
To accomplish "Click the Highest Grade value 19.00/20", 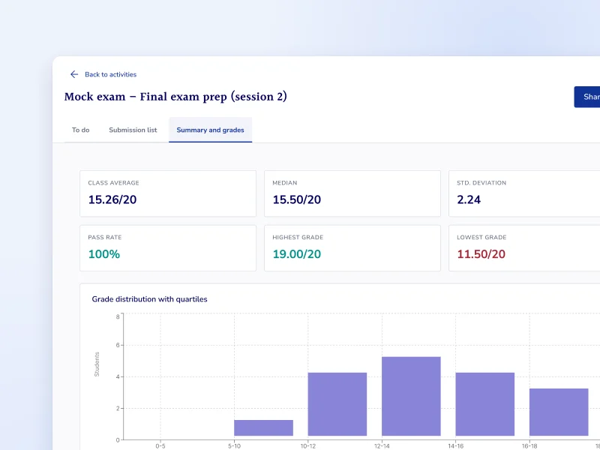I will coord(297,254).
